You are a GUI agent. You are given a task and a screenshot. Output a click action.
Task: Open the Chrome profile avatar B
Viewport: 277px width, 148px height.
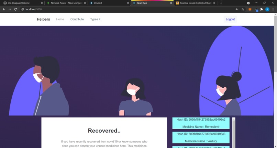[x=267, y=9]
